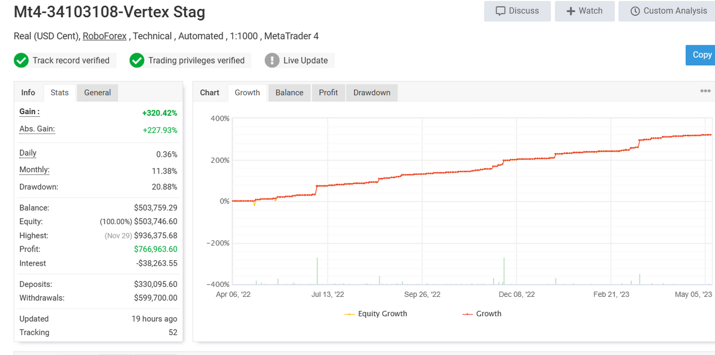Click the Apr 06, '22 axis label

233,295
